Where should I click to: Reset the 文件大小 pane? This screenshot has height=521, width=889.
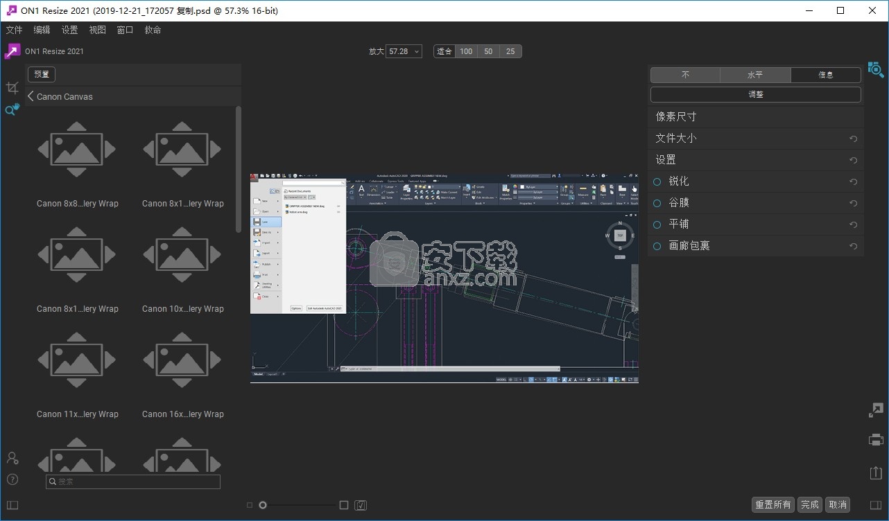coord(854,139)
